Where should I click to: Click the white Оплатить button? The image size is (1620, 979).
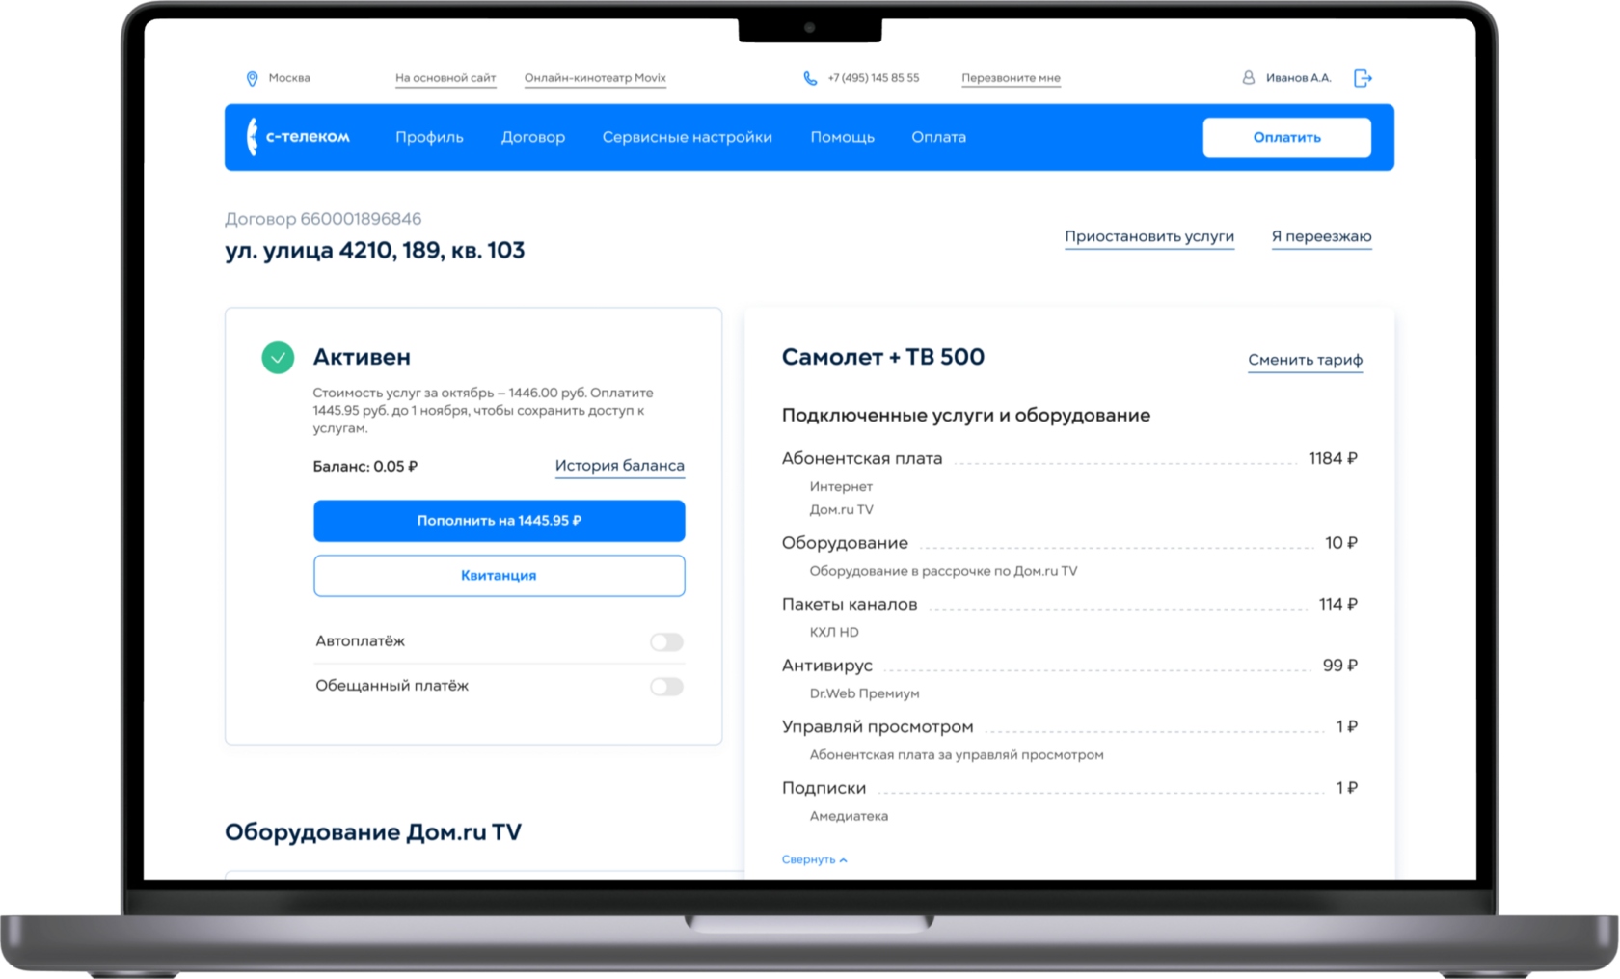pyautogui.click(x=1286, y=137)
